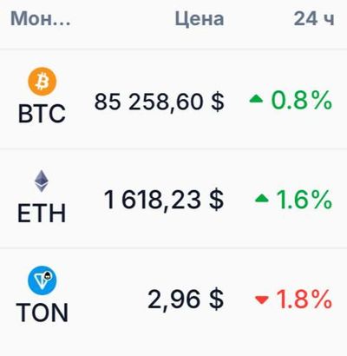
Task: Open the TON ticker label
Action: pyautogui.click(x=43, y=313)
